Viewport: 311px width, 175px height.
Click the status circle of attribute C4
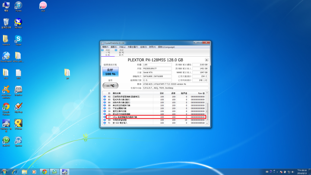pyautogui.click(x=105, y=111)
